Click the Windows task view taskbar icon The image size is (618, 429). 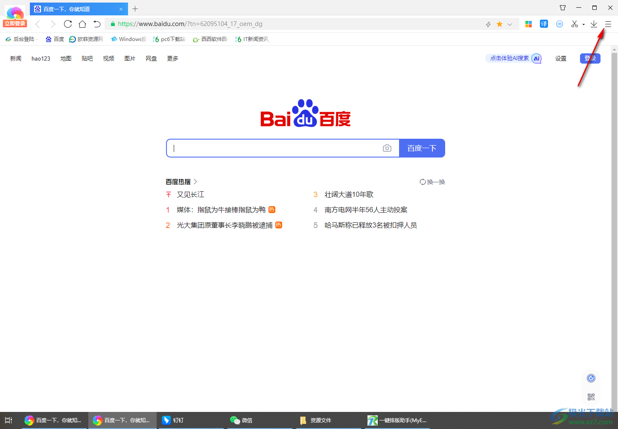(x=9, y=420)
